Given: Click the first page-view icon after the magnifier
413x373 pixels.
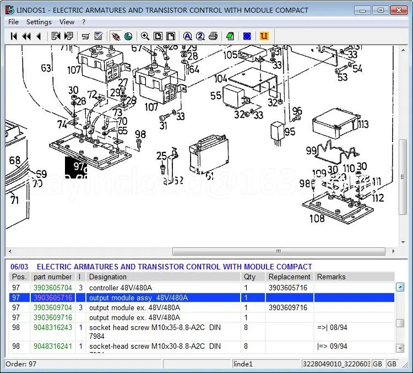Looking at the screenshot, I should pyautogui.click(x=158, y=36).
